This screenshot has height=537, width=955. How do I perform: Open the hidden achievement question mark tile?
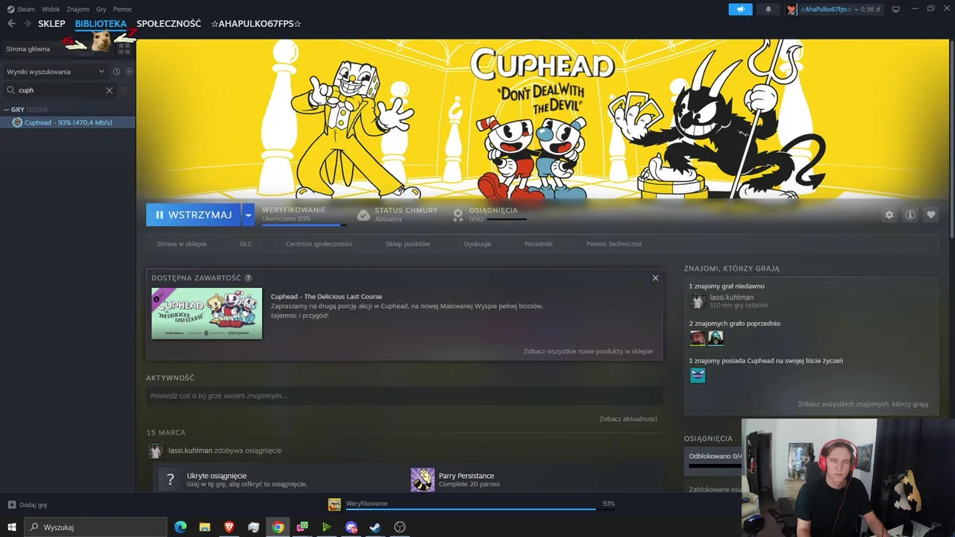pyautogui.click(x=170, y=480)
